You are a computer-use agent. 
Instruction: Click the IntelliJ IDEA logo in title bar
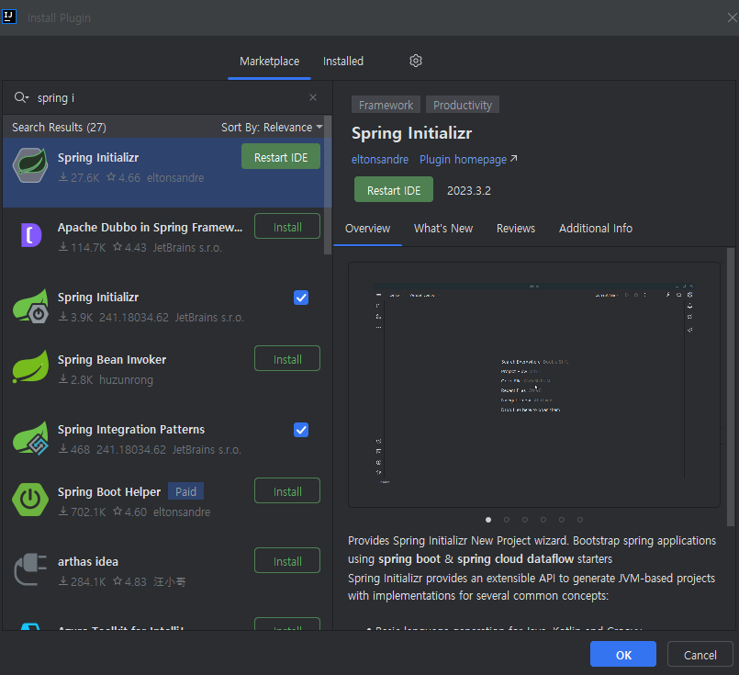pos(8,17)
